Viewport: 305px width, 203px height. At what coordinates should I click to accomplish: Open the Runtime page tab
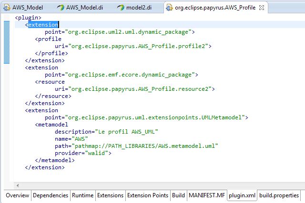coord(82,195)
